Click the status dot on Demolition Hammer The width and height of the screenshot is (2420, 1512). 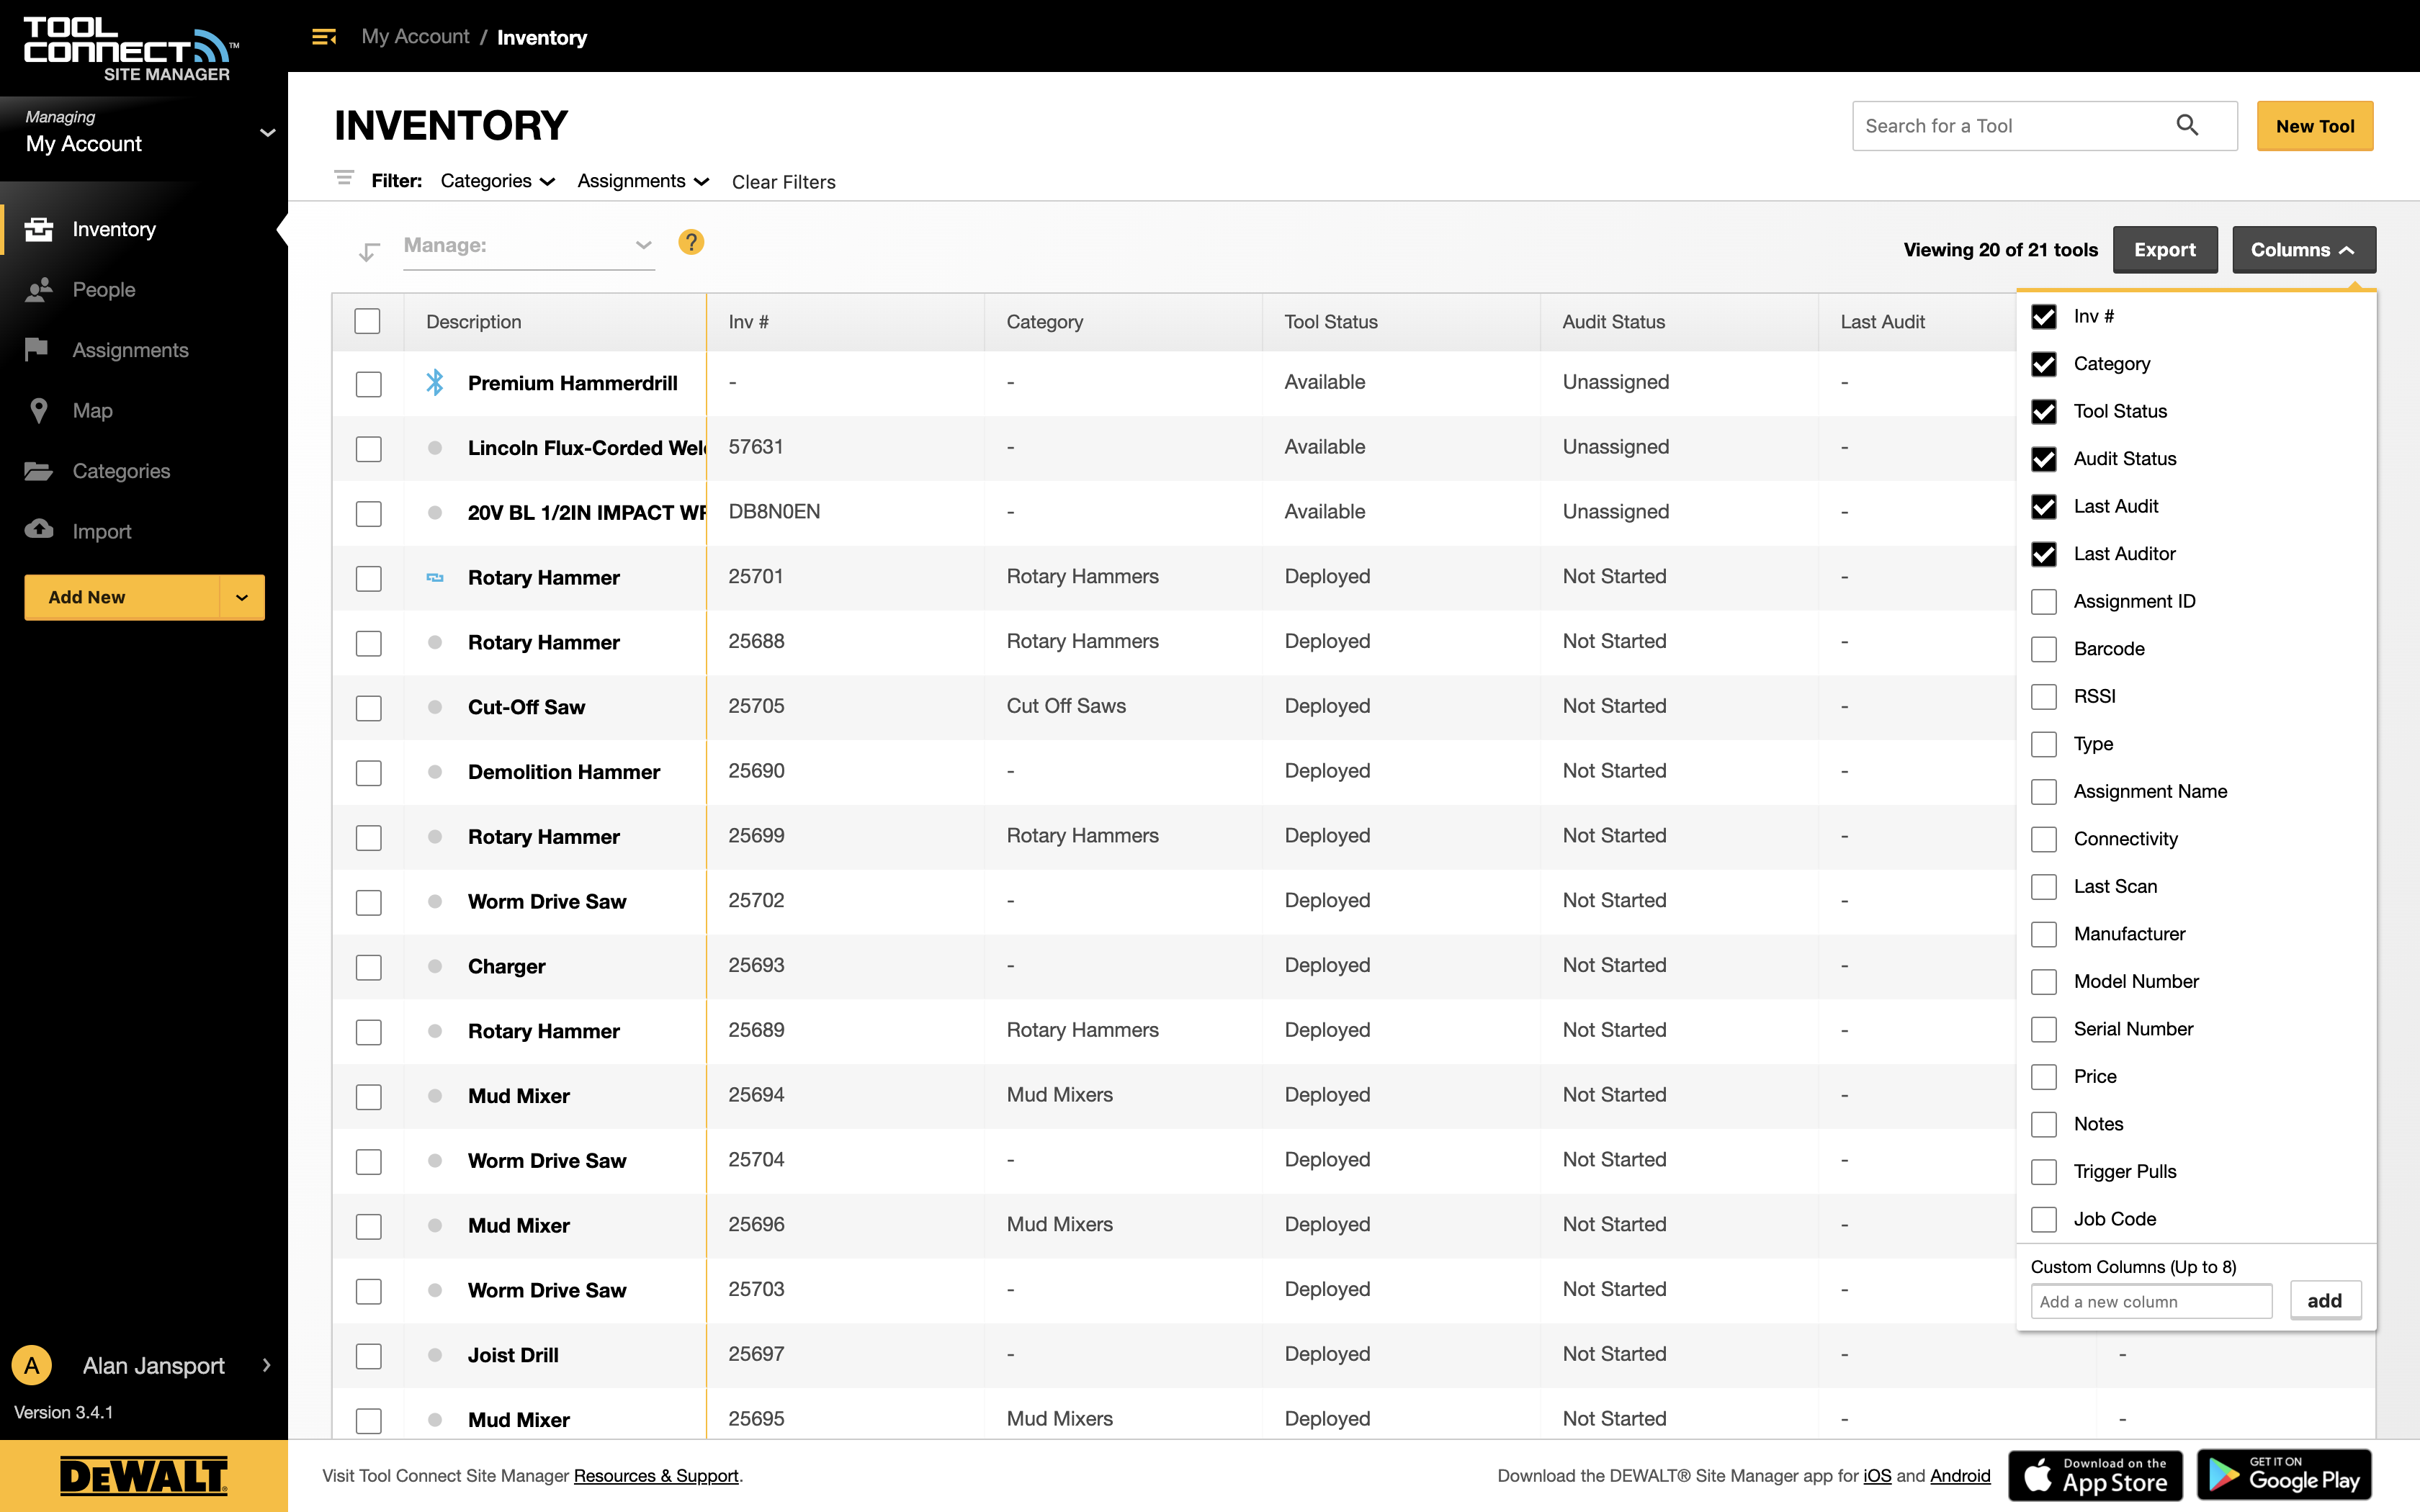(435, 771)
